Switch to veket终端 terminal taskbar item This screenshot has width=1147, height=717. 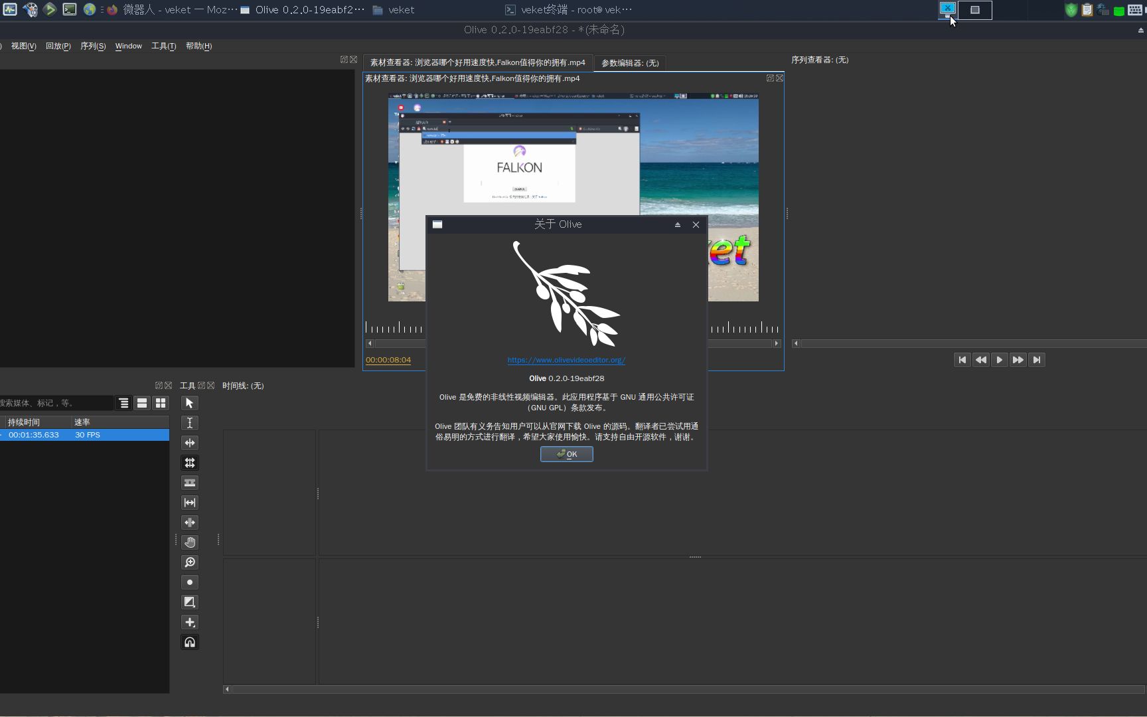pyautogui.click(x=568, y=10)
